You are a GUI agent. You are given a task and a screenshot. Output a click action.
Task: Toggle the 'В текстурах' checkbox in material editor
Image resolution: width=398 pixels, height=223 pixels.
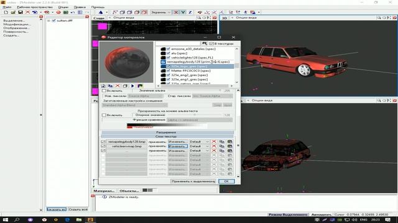211,43
